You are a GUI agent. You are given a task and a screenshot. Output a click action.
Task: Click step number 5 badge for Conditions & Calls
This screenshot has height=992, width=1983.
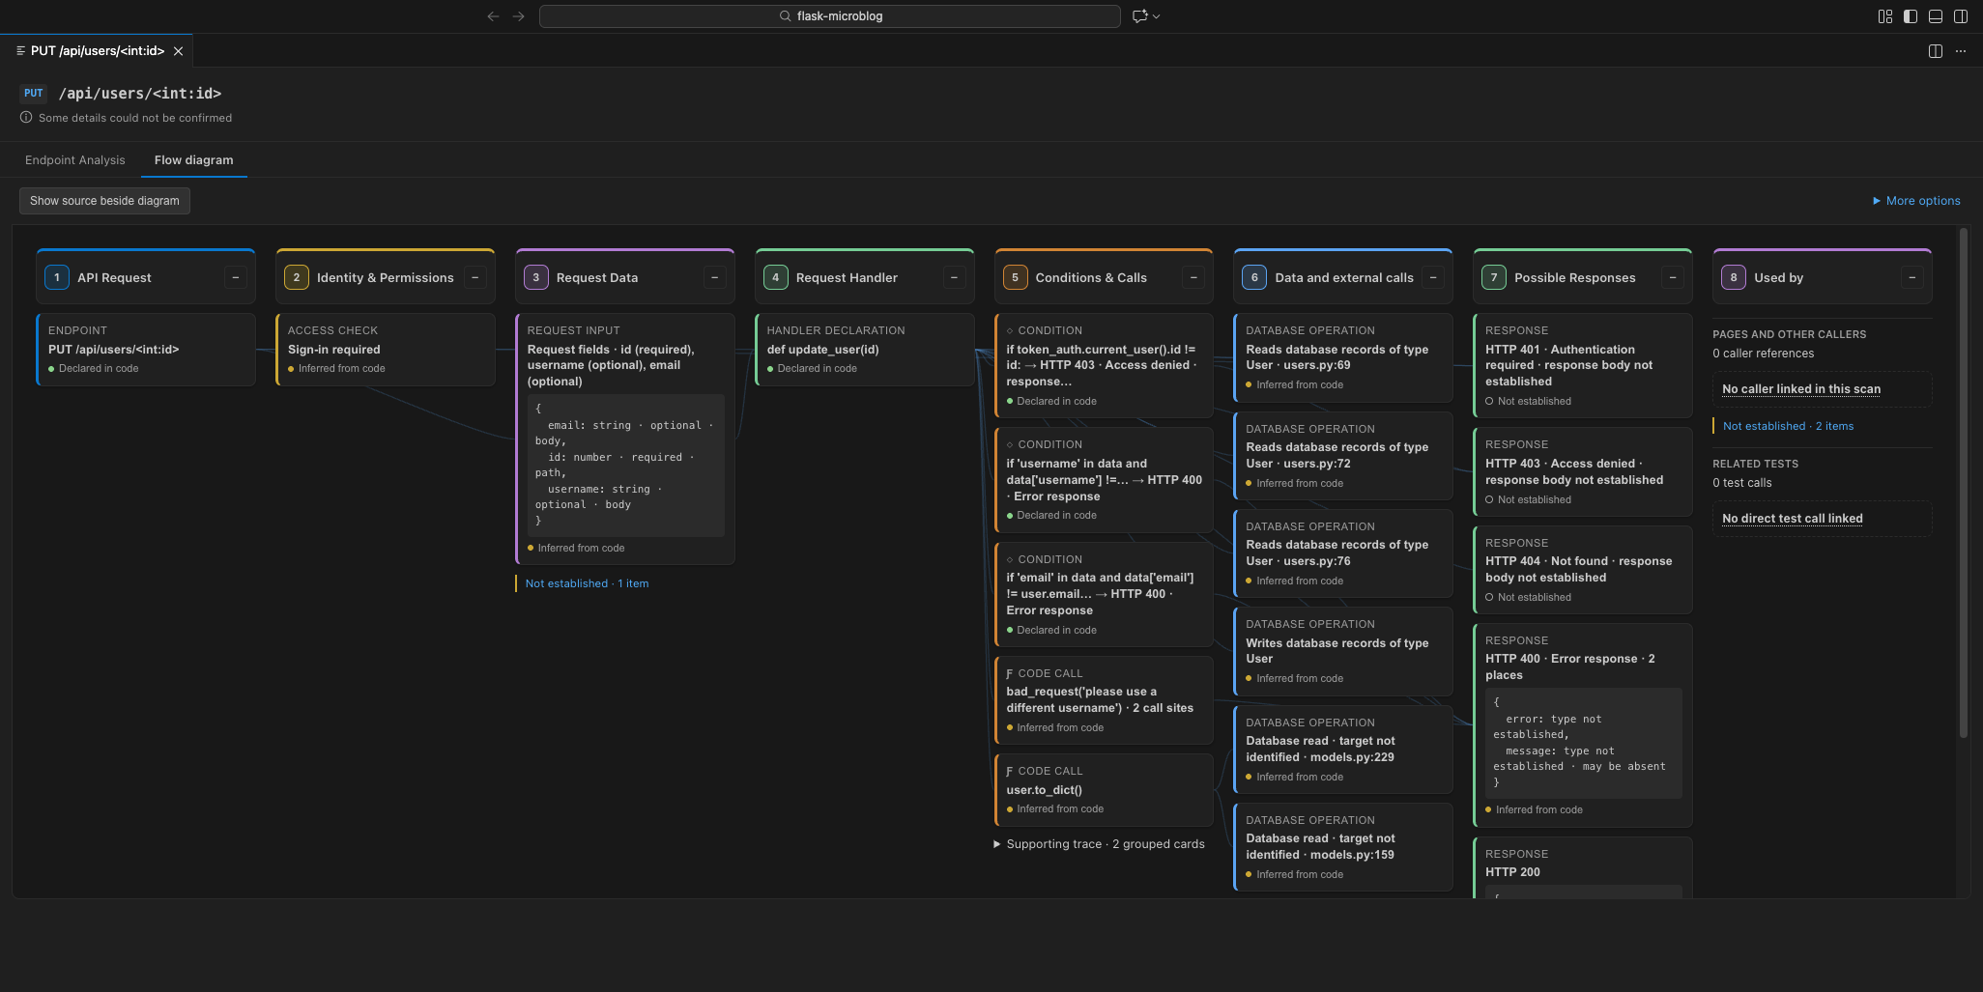point(1015,277)
